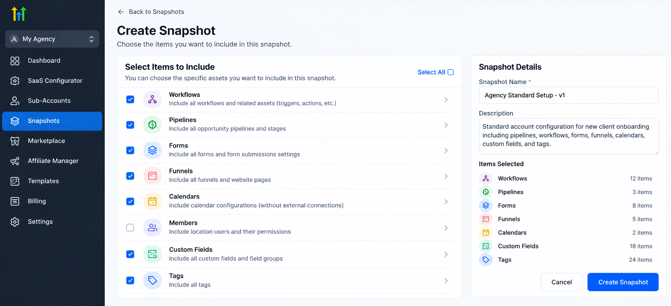Viewport: 671px width, 306px height.
Task: Click the yellow Calendars icon in list
Action: click(152, 201)
